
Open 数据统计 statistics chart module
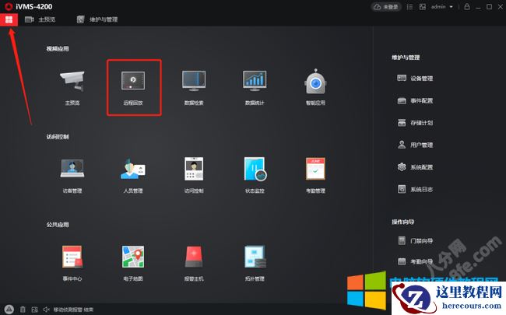[255, 87]
